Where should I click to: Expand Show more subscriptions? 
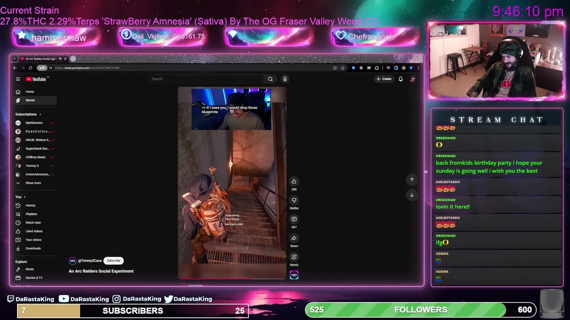pos(35,183)
